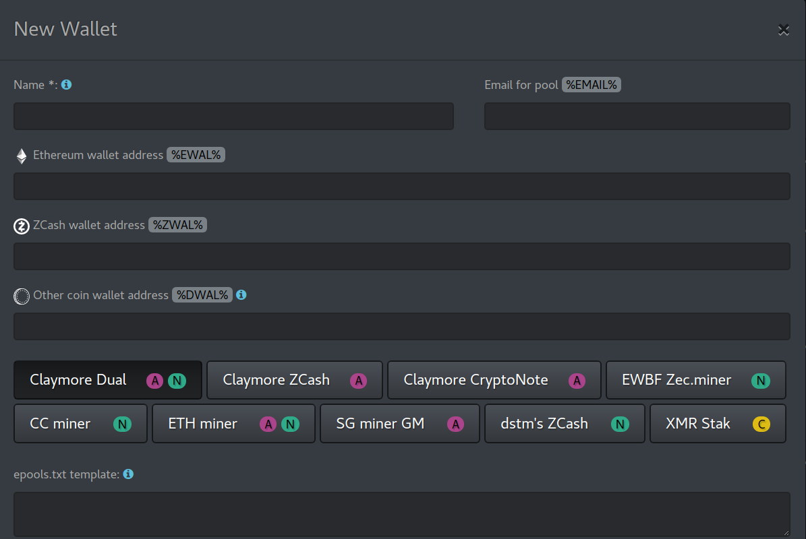Click the Ethereum diamond icon
806x539 pixels.
click(x=22, y=156)
